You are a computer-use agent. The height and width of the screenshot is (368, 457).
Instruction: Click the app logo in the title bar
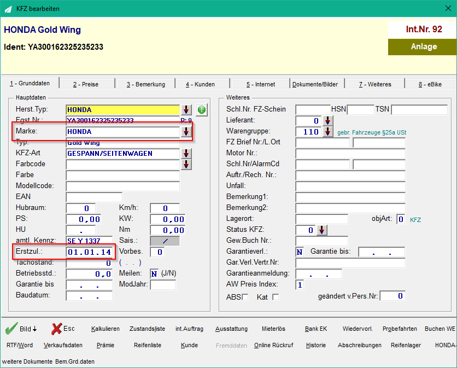(8, 9)
